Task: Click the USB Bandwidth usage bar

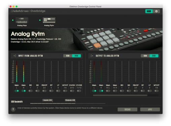Action: point(68,103)
